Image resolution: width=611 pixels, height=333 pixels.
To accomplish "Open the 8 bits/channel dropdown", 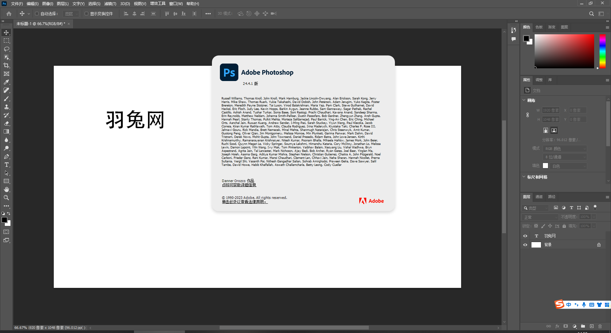I will (x=565, y=157).
